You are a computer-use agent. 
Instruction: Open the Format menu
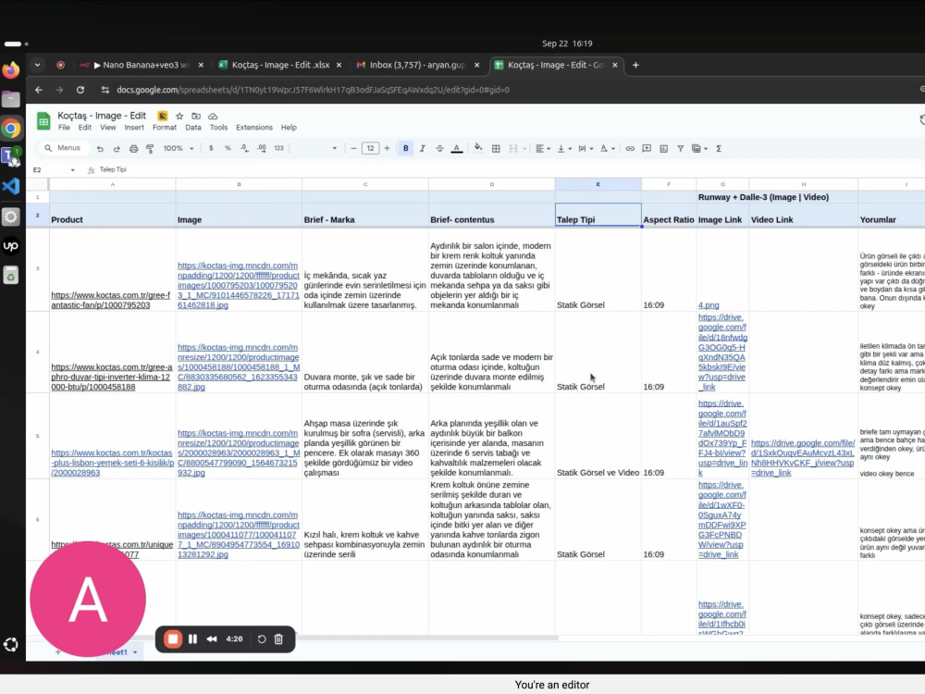(x=165, y=128)
